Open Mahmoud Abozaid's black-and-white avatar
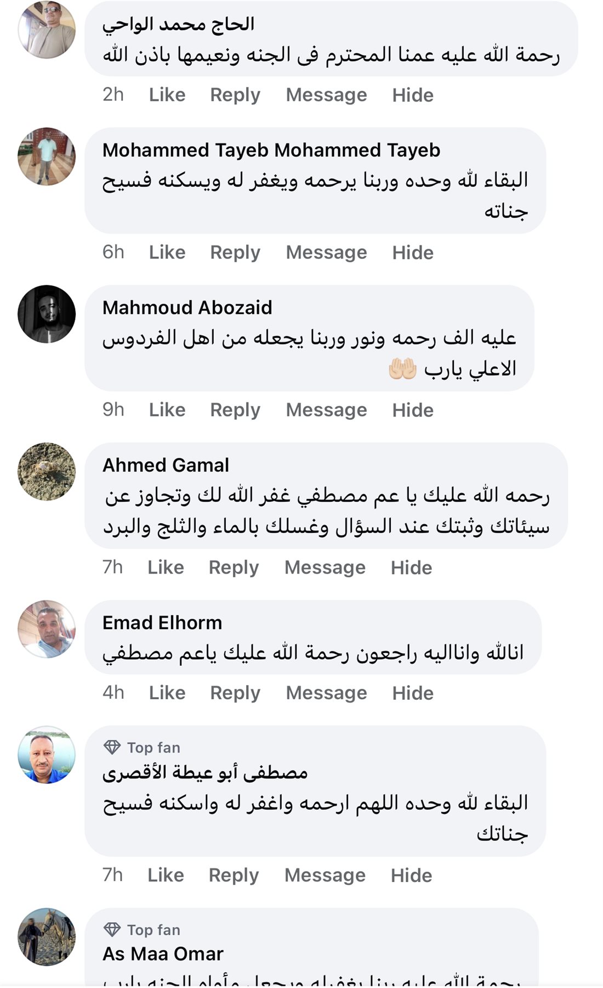Viewport: 603px width, 988px height. tap(47, 314)
